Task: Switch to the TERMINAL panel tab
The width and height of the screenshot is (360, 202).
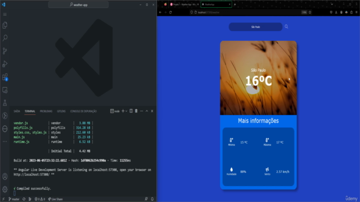Action: pos(30,111)
